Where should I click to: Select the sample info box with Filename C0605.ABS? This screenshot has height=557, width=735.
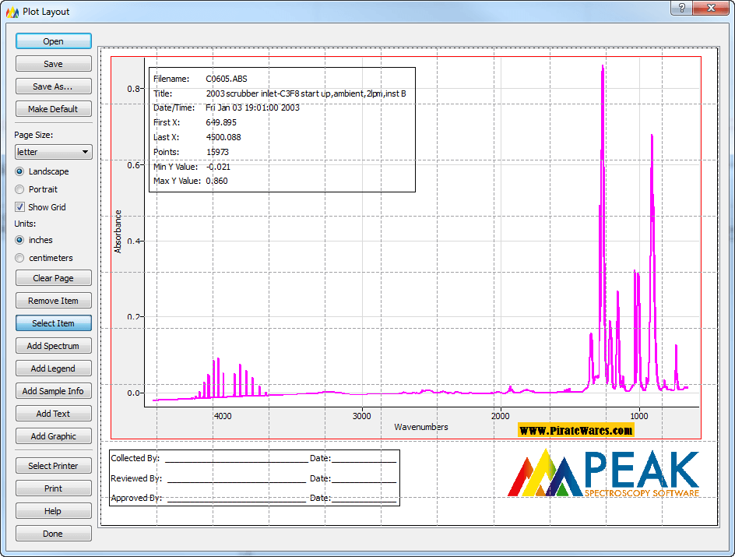coord(281,129)
